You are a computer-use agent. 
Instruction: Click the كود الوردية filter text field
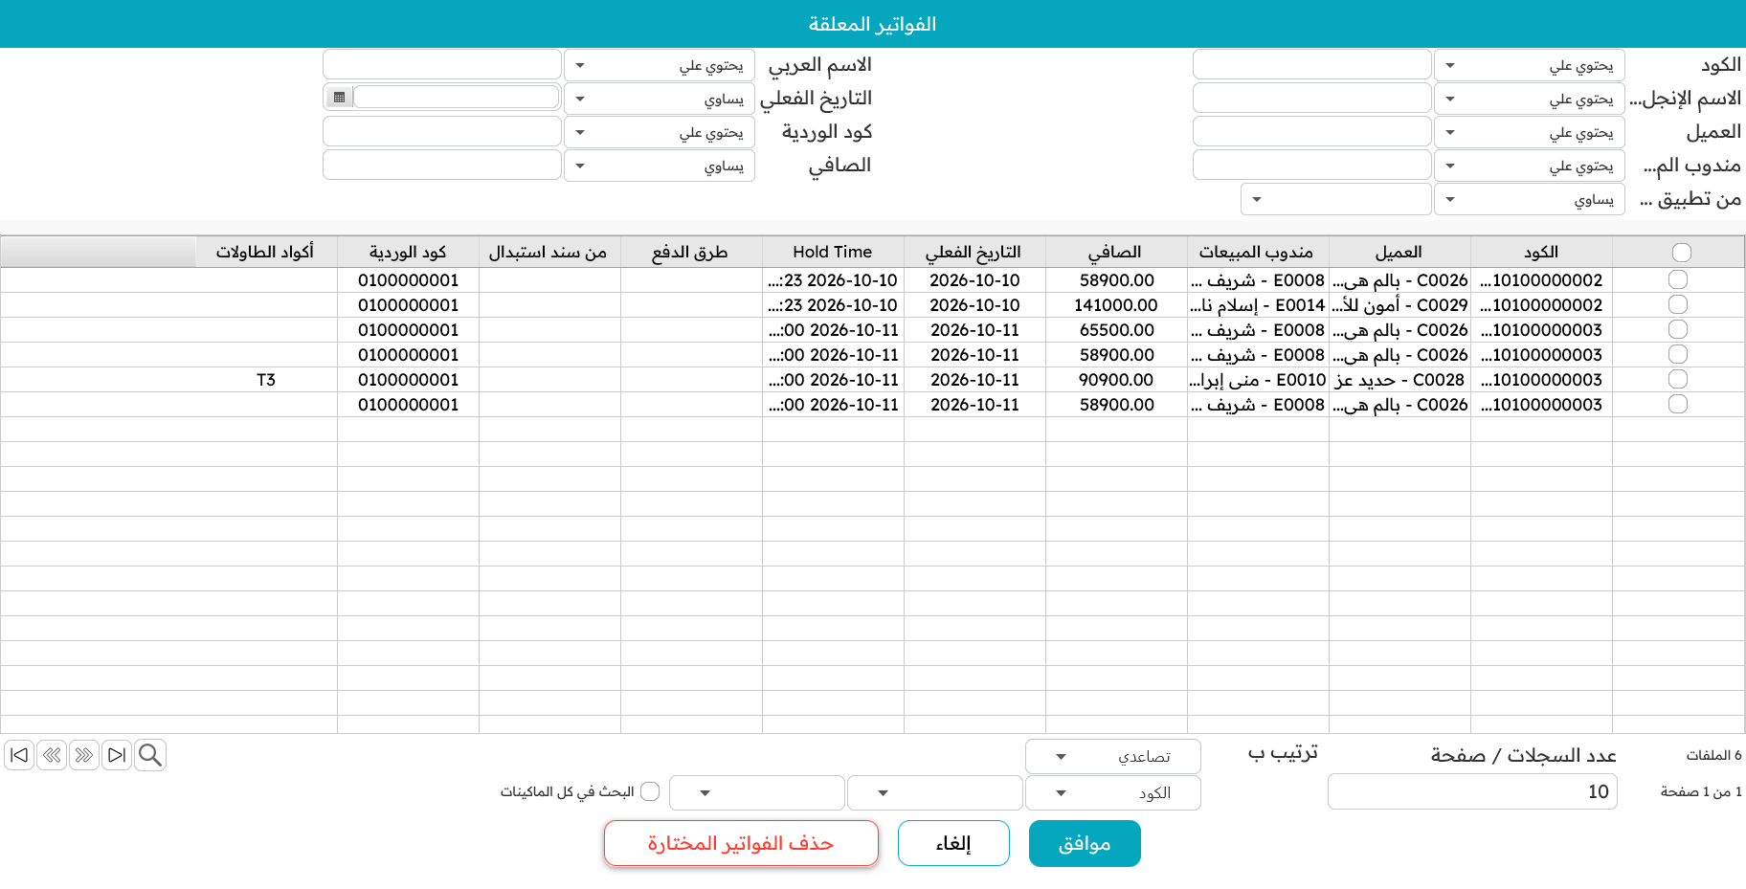(442, 132)
